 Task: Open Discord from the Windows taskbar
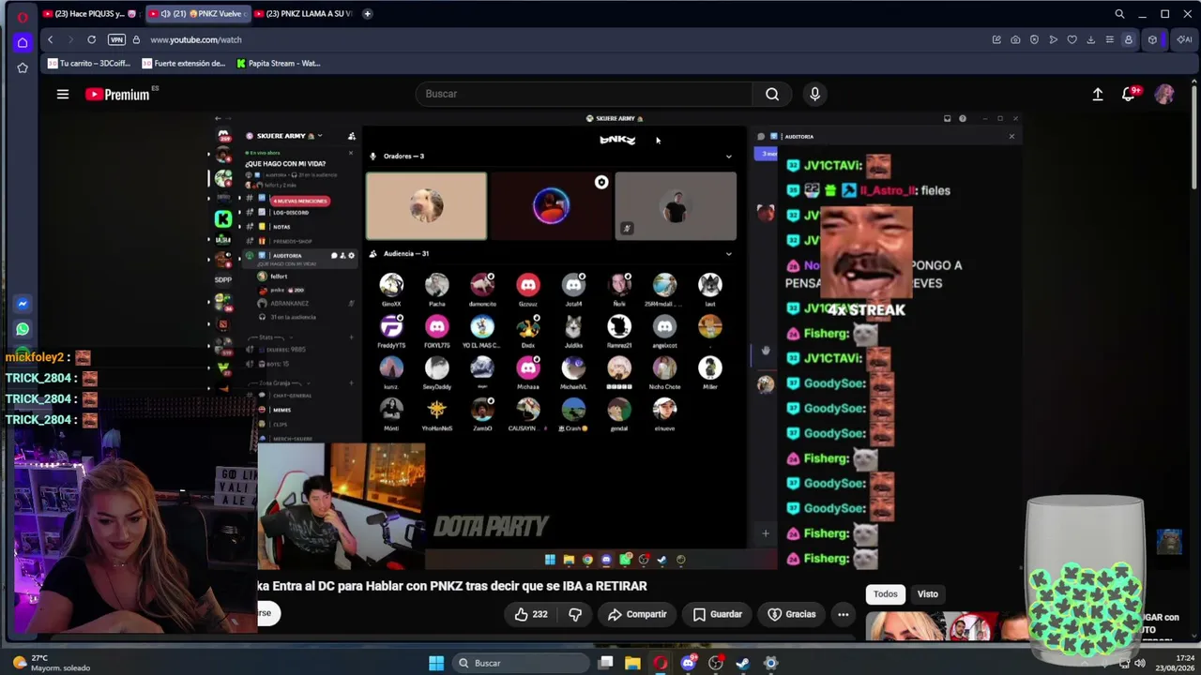pos(689,663)
